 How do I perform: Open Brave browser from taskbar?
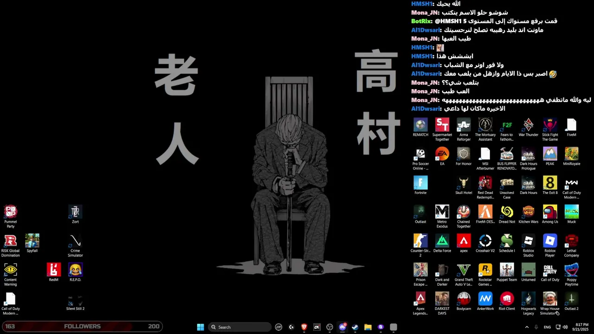coord(304,327)
